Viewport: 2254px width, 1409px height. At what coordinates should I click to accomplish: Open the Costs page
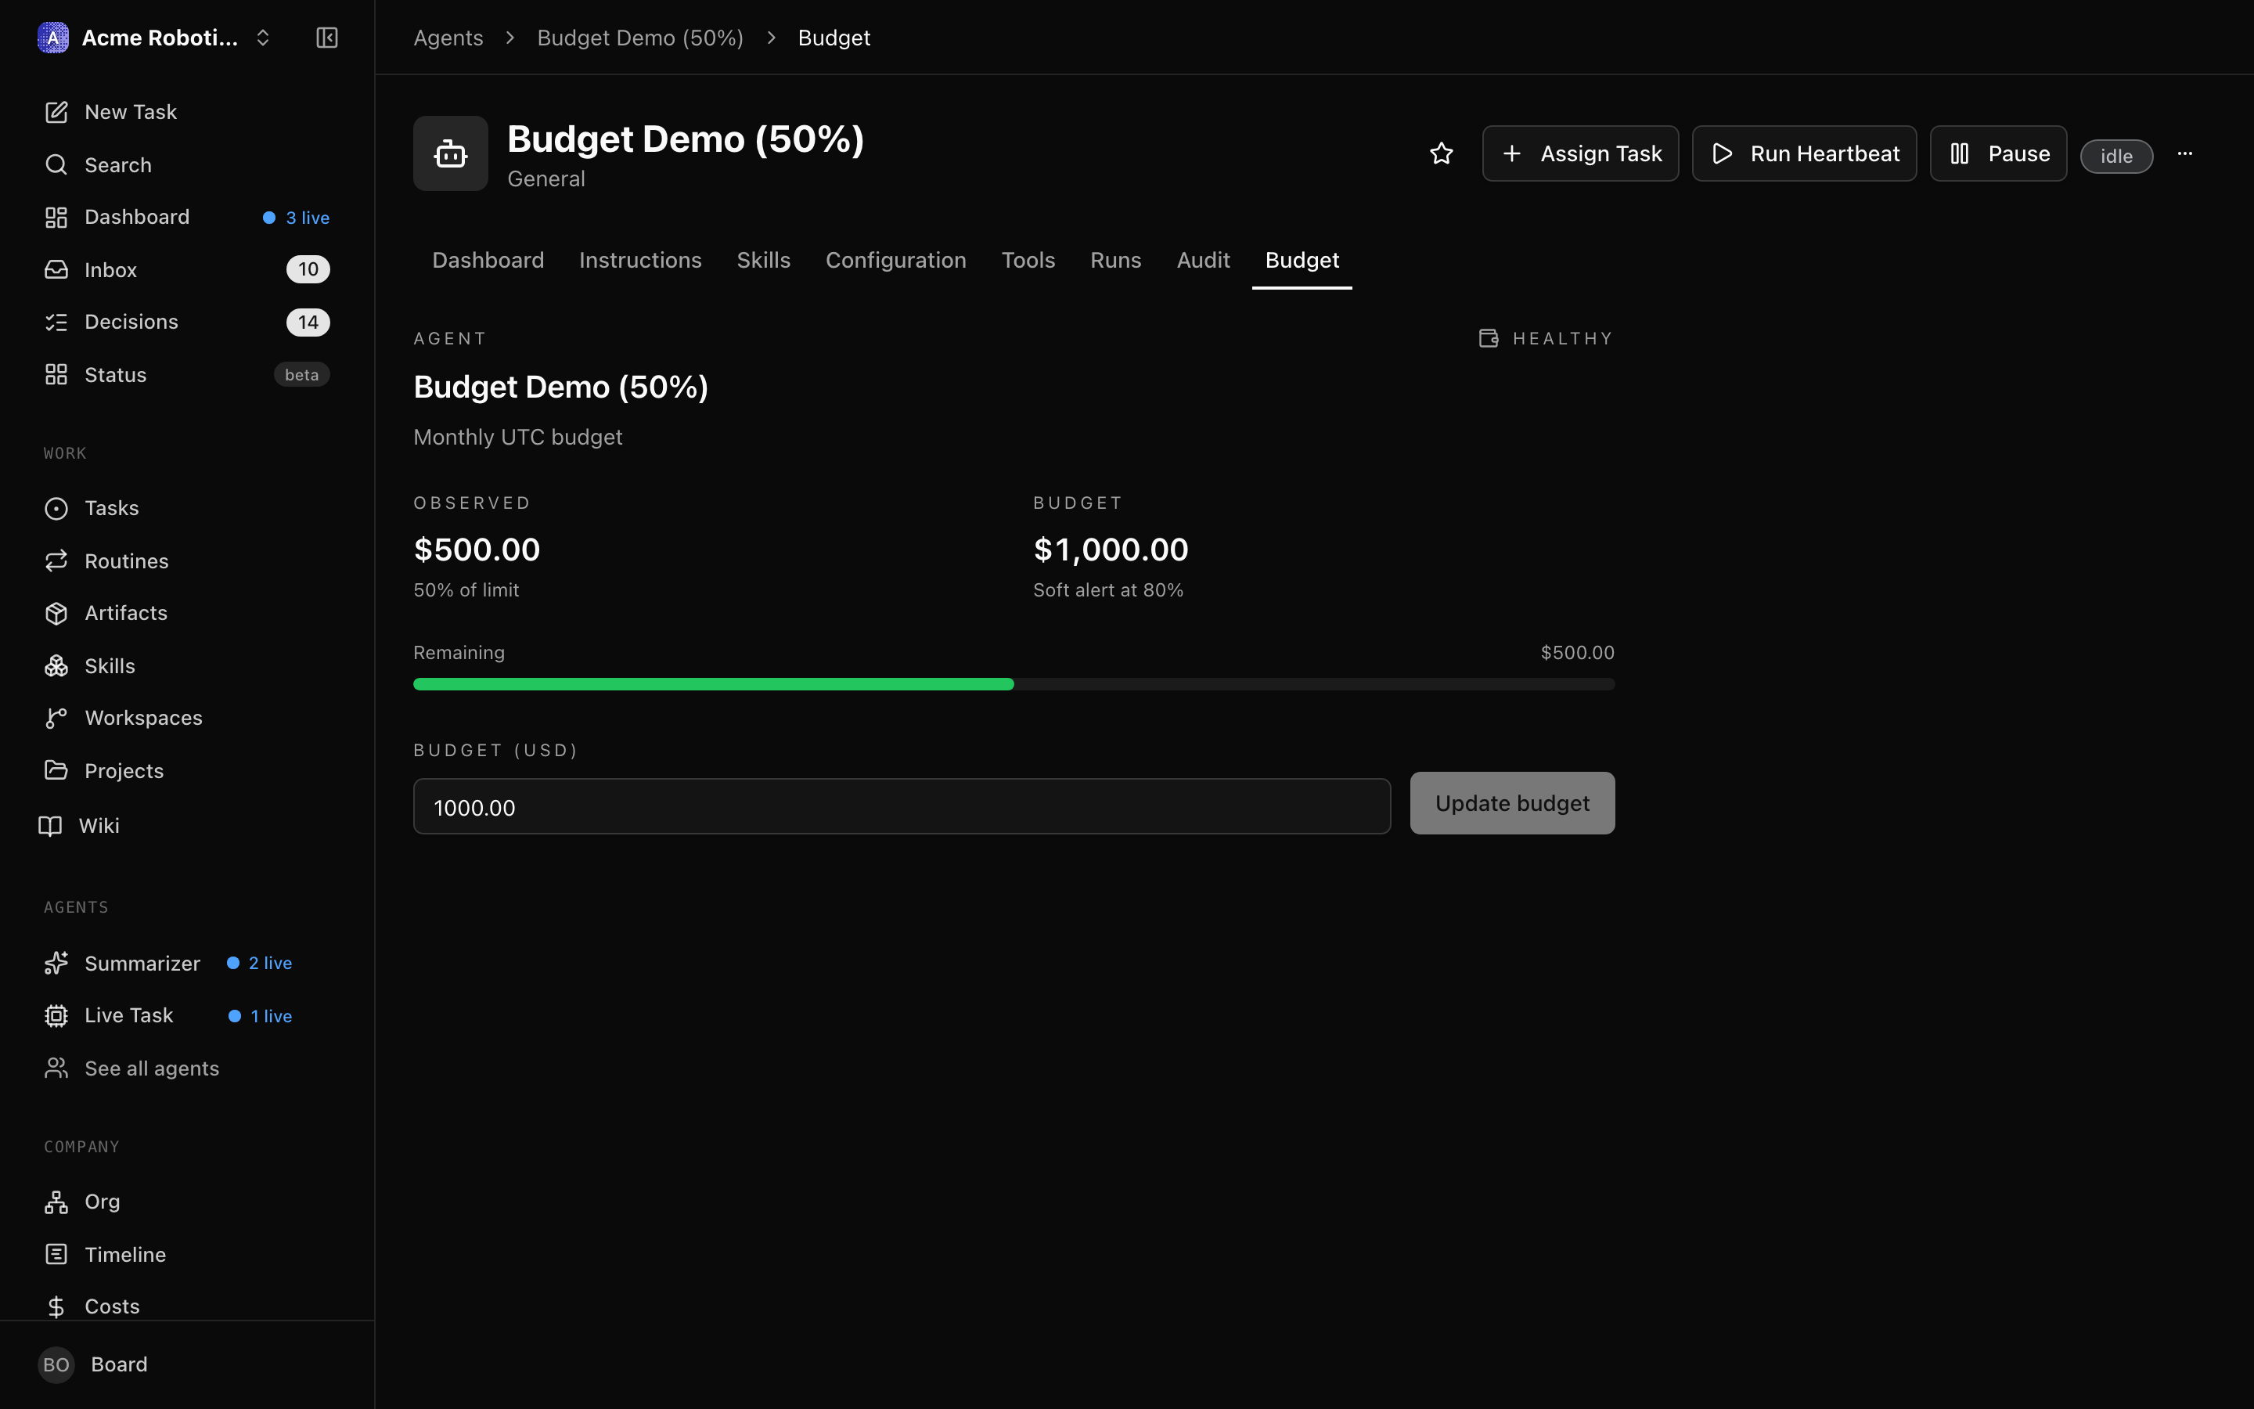(187, 1306)
